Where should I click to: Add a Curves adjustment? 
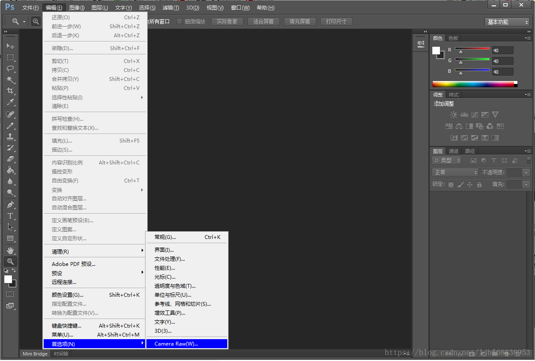(475, 115)
